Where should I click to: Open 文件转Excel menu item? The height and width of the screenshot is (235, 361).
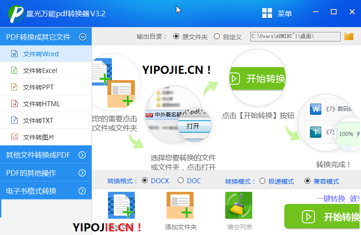point(46,70)
